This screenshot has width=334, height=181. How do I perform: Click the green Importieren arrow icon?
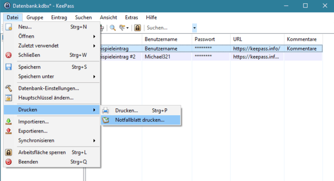click(8, 122)
